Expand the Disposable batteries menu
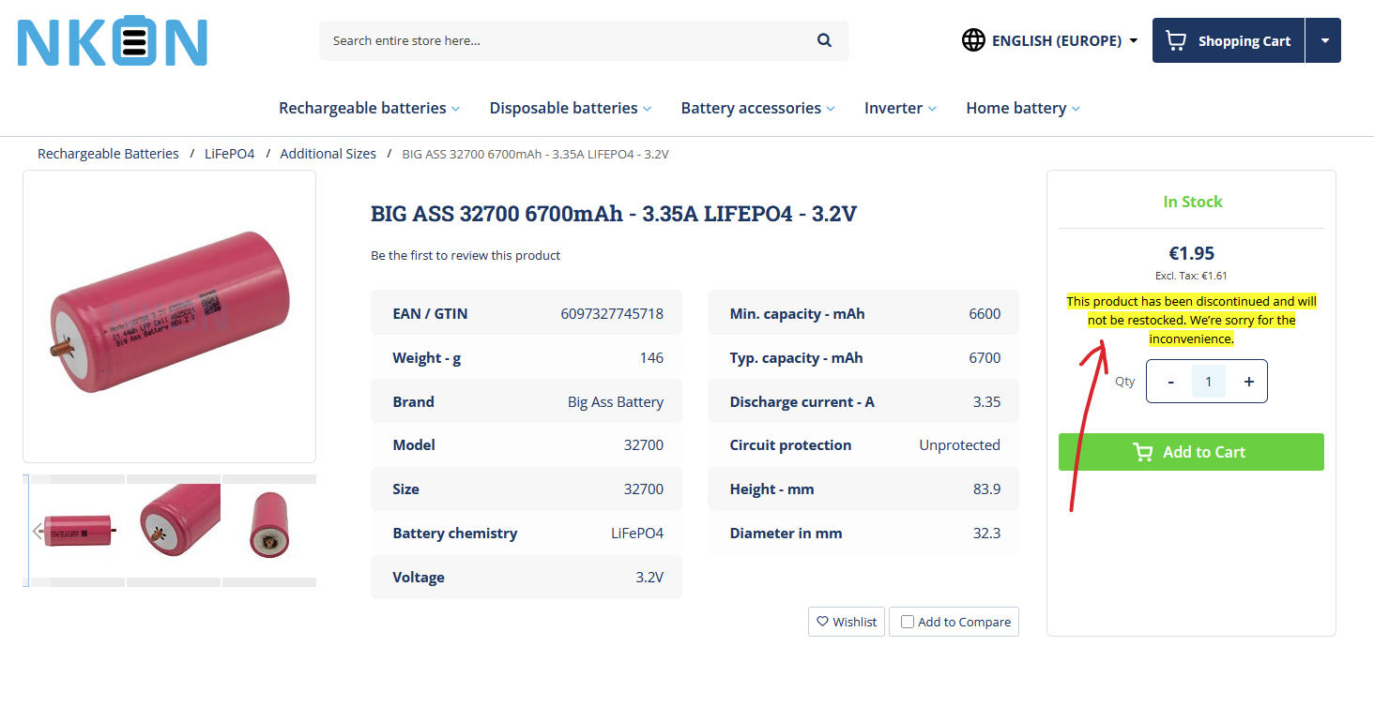Screen dimensions: 1374x707 [570, 108]
